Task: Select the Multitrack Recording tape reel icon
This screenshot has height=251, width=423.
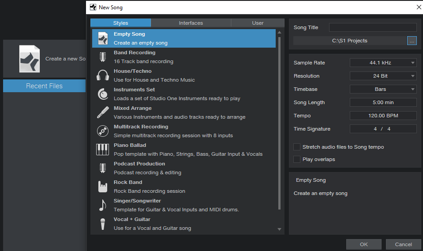Action: point(103,131)
